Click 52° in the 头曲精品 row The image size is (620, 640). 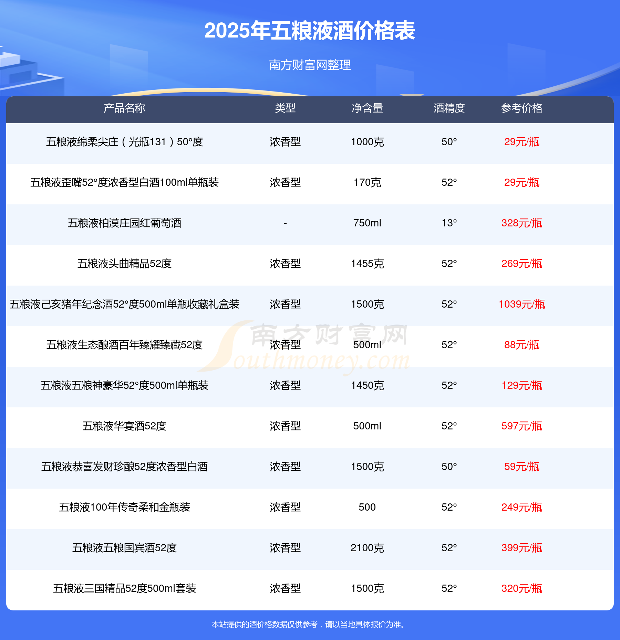(x=449, y=264)
